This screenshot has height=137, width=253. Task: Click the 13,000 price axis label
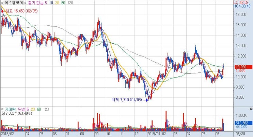[x=241, y=46]
